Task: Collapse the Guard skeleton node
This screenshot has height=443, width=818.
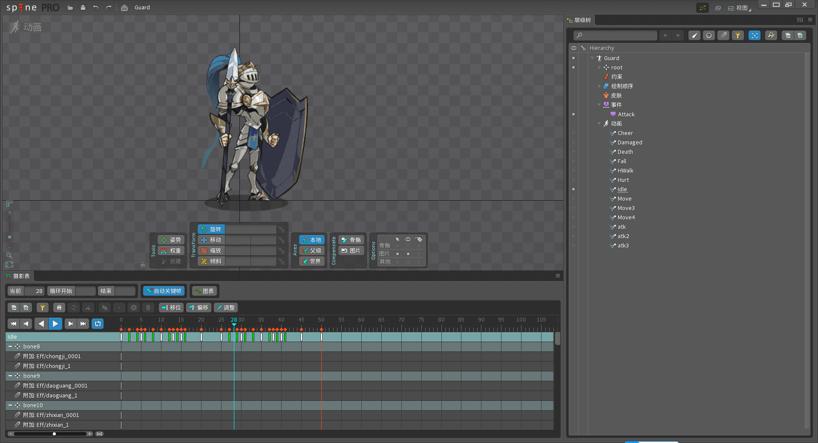Action: (592, 58)
